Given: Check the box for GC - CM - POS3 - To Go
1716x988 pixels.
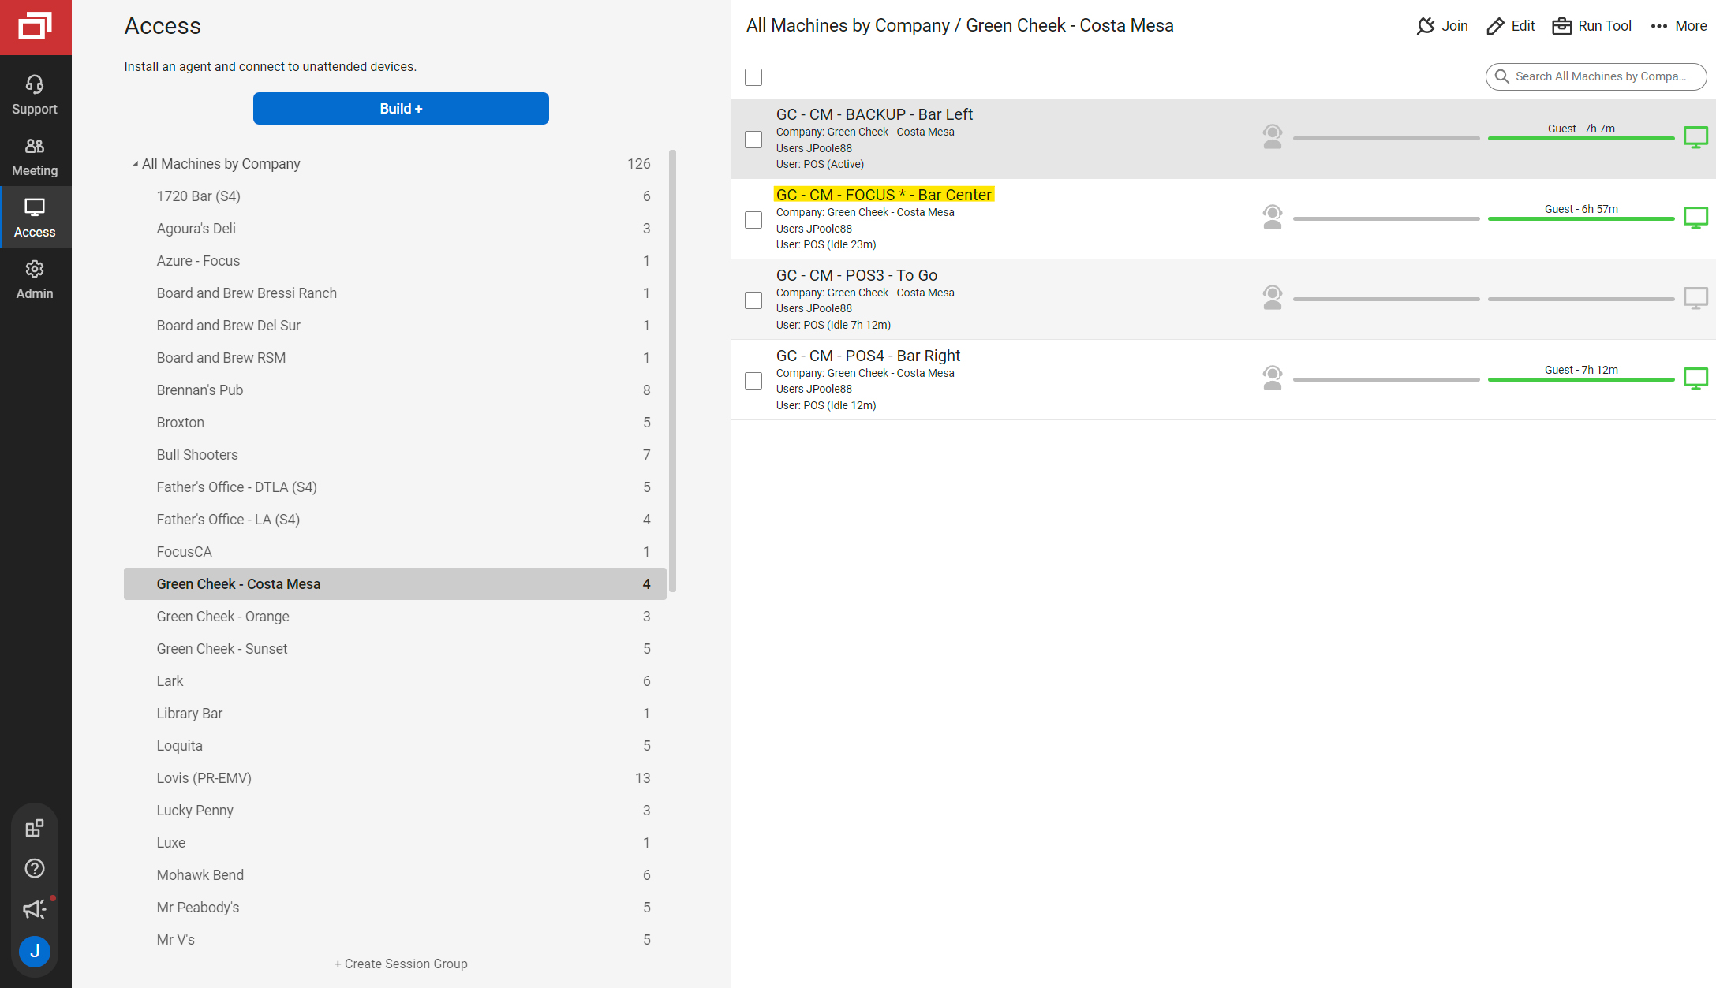Looking at the screenshot, I should coord(753,300).
